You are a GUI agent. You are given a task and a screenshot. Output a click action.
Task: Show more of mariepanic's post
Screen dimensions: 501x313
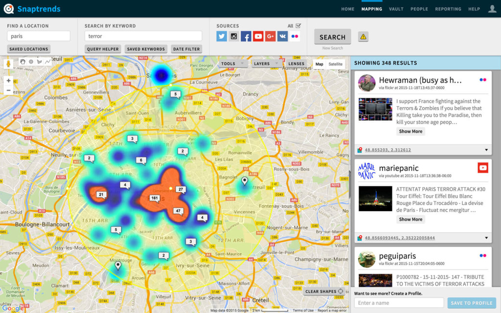tap(410, 220)
